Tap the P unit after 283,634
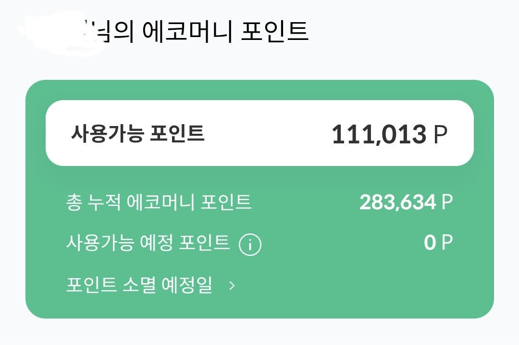 pos(447,202)
